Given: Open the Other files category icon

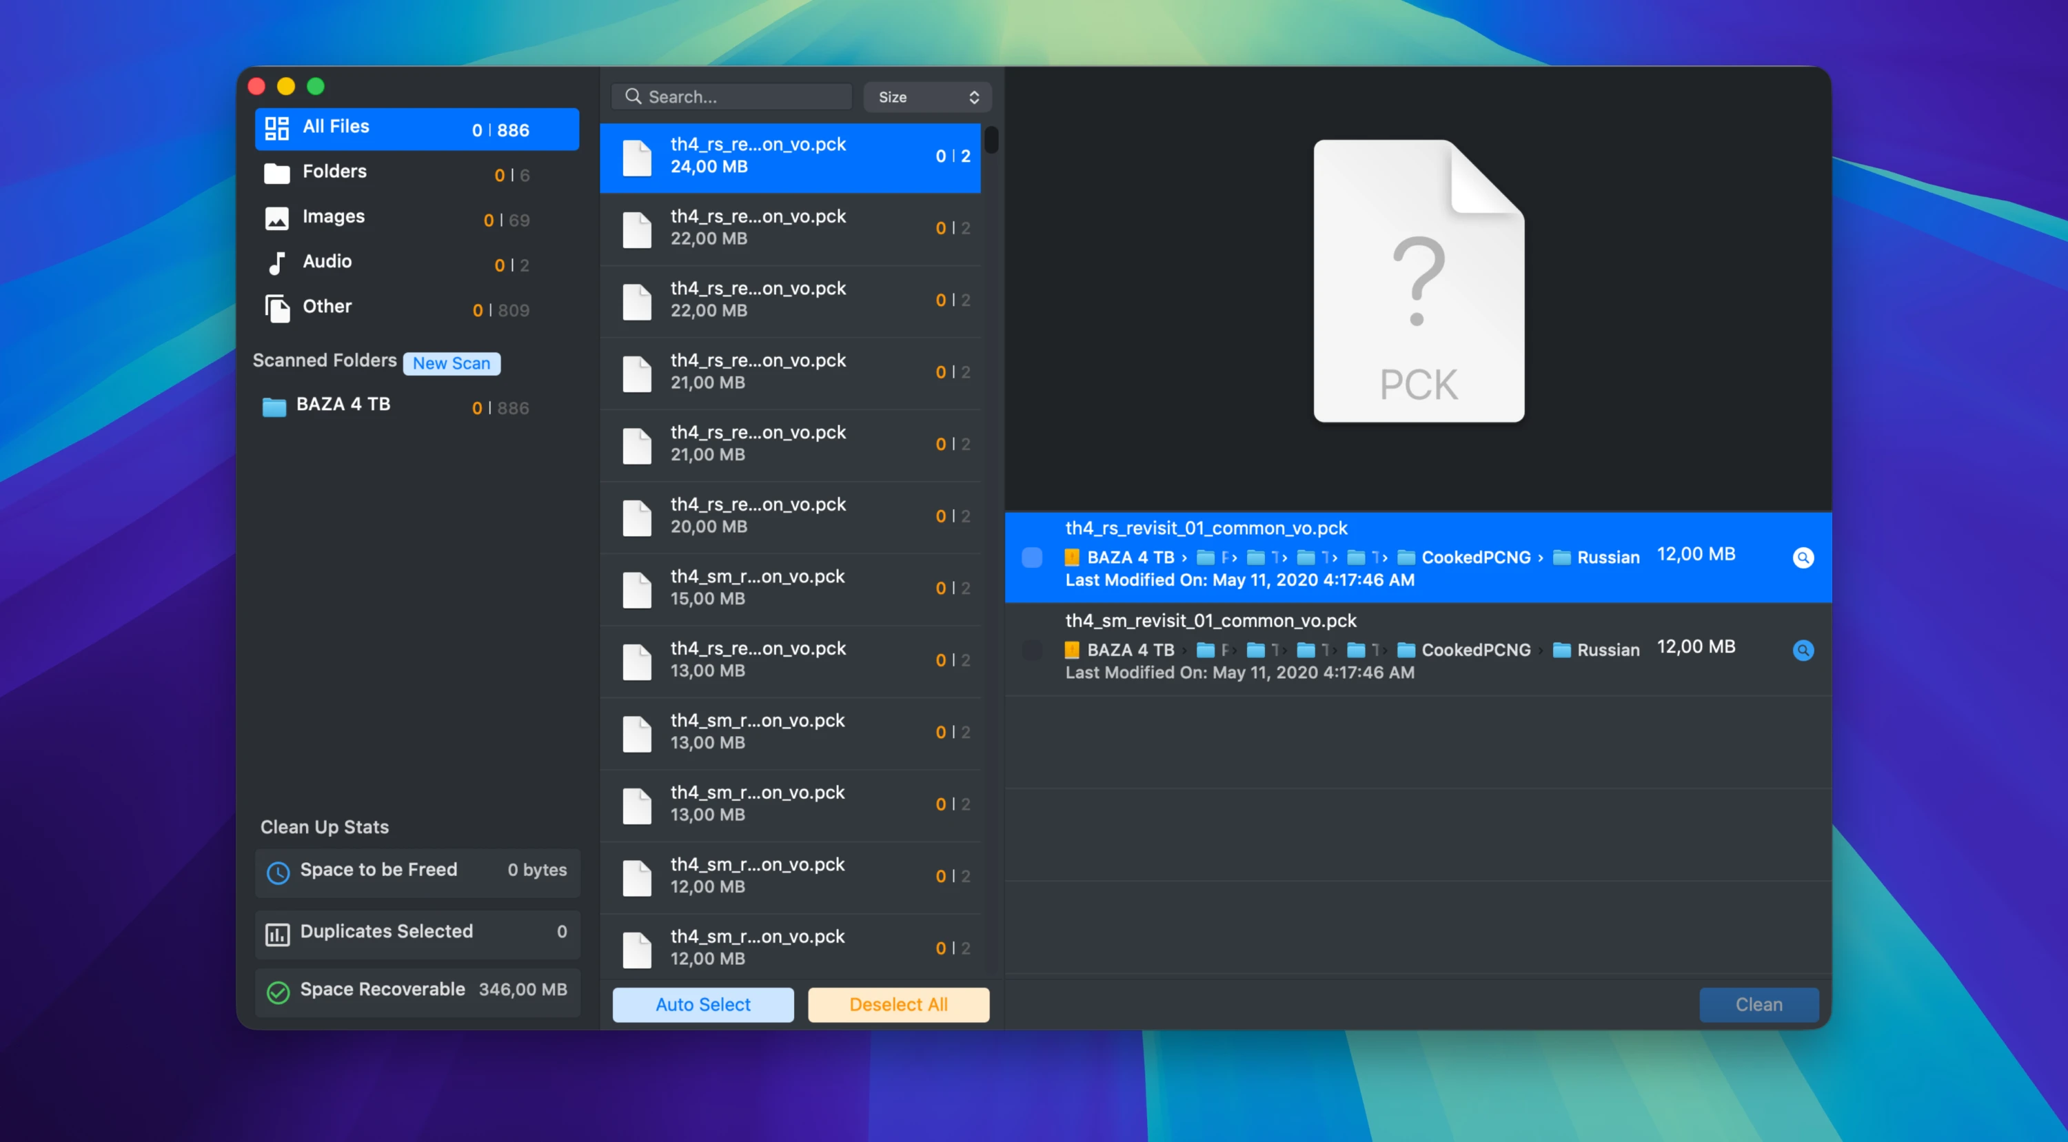Looking at the screenshot, I should click(x=277, y=308).
